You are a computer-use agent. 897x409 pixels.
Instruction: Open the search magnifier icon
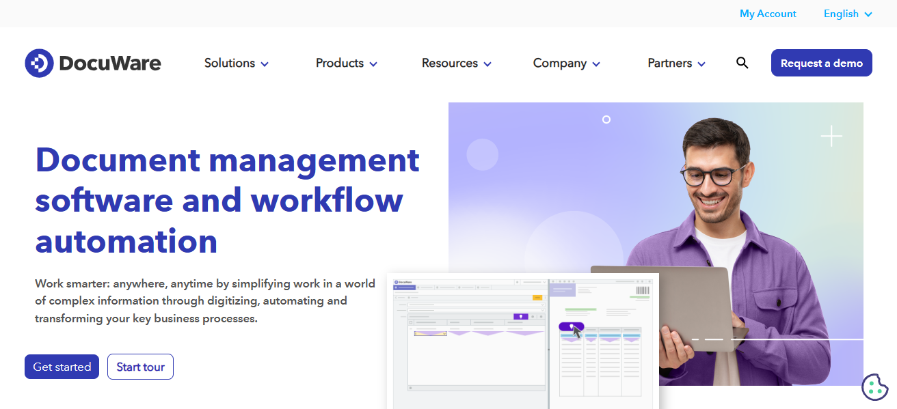coord(742,63)
